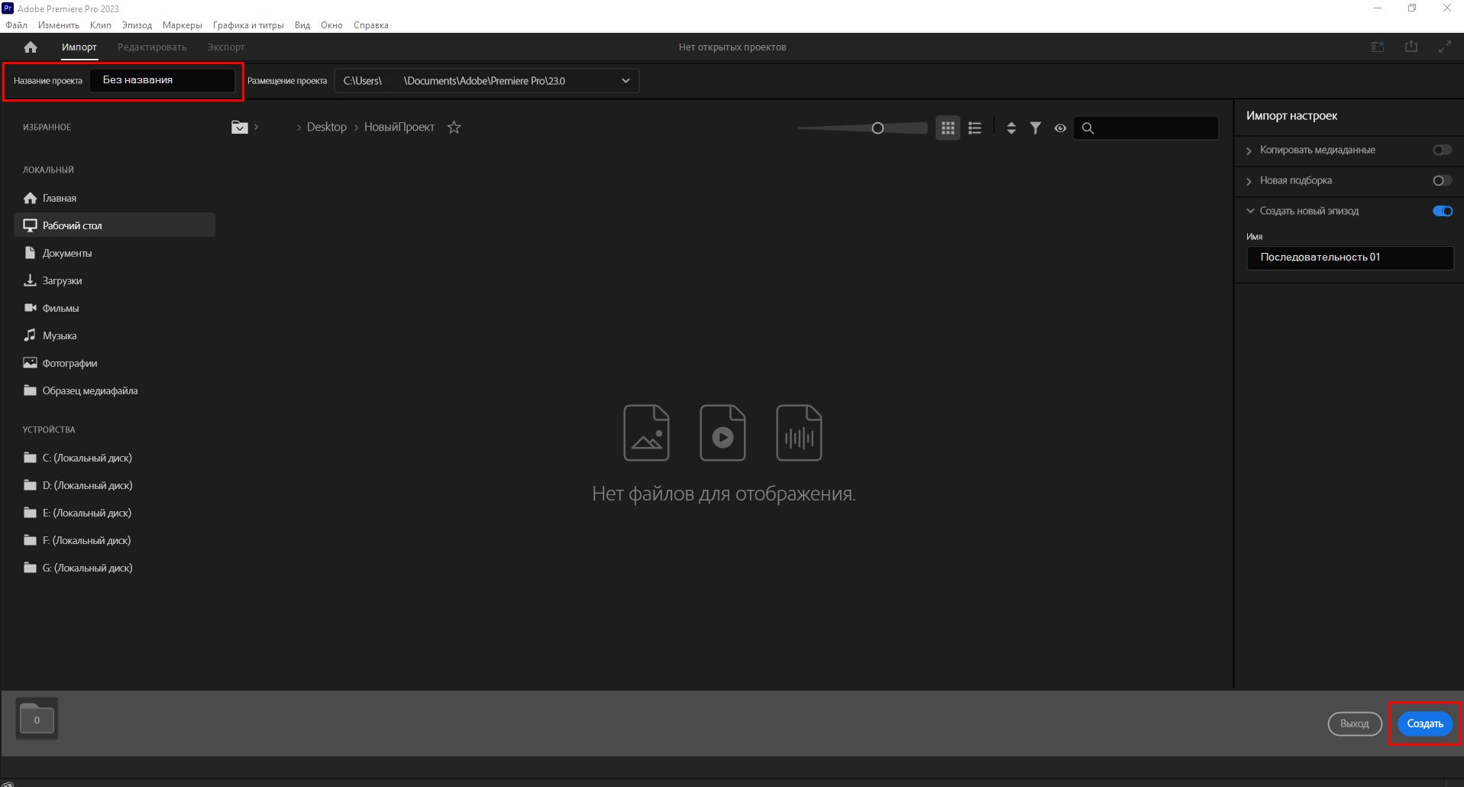The image size is (1464, 787).
Task: Click the Выход button
Action: 1355,724
